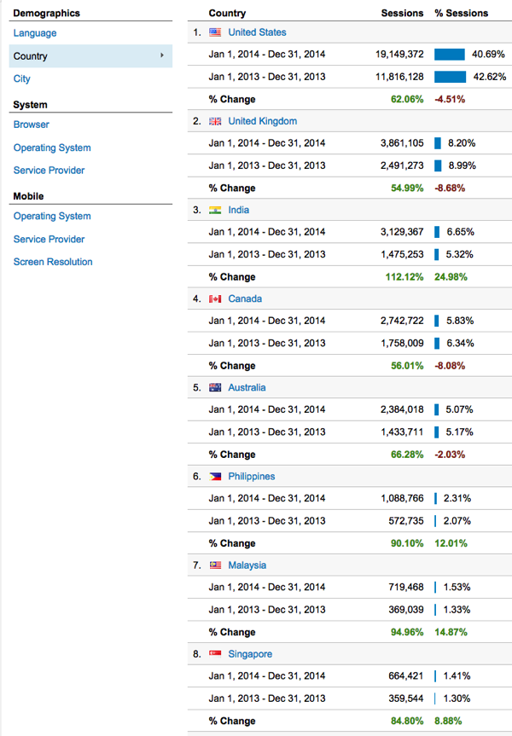
Task: Click the 2,384,018 sessions value
Action: pos(402,409)
